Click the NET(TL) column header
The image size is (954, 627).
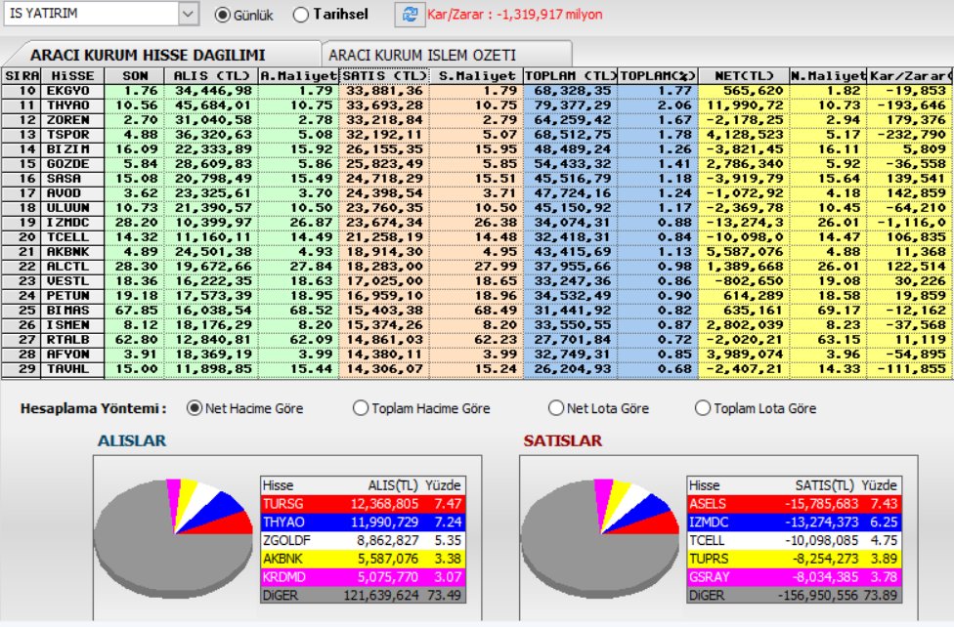744,76
